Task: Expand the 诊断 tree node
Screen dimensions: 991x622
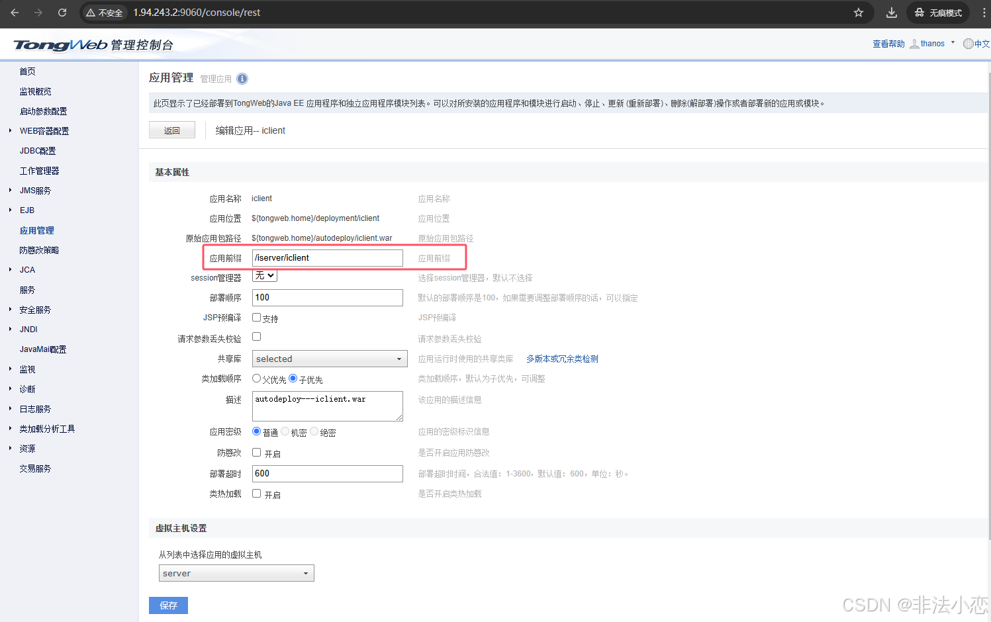Action: pos(11,389)
